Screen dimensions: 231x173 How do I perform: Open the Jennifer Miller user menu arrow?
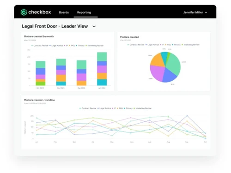[x=206, y=12]
